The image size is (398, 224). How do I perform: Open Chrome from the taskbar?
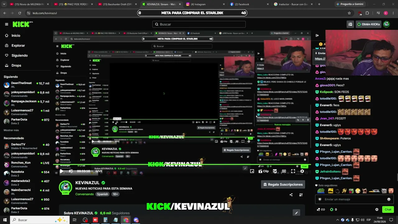click(x=126, y=220)
